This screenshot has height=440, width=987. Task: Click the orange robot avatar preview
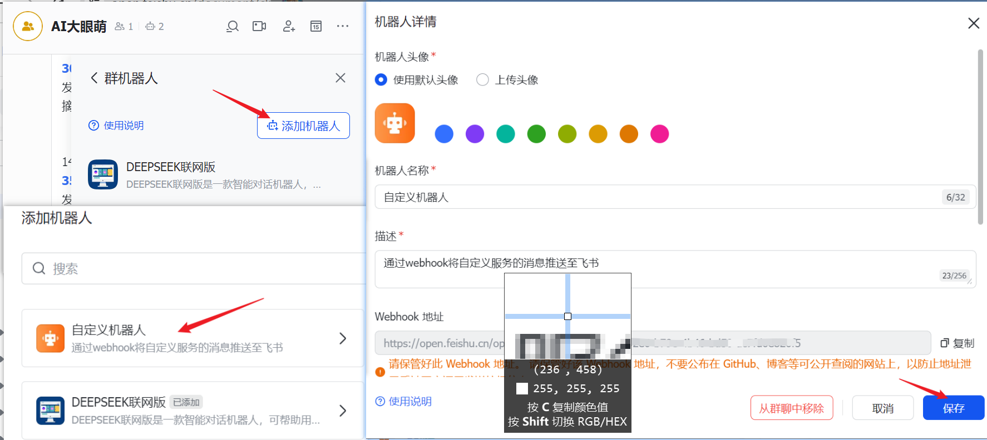395,123
